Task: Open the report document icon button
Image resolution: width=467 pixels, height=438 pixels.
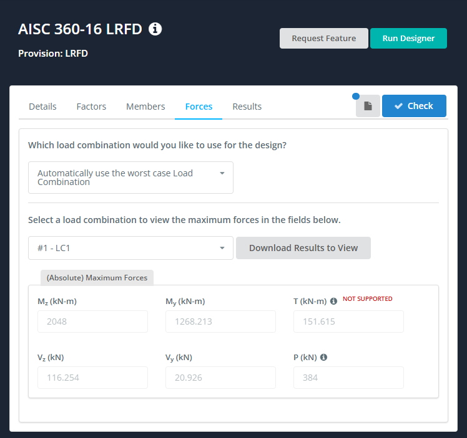Action: point(368,106)
